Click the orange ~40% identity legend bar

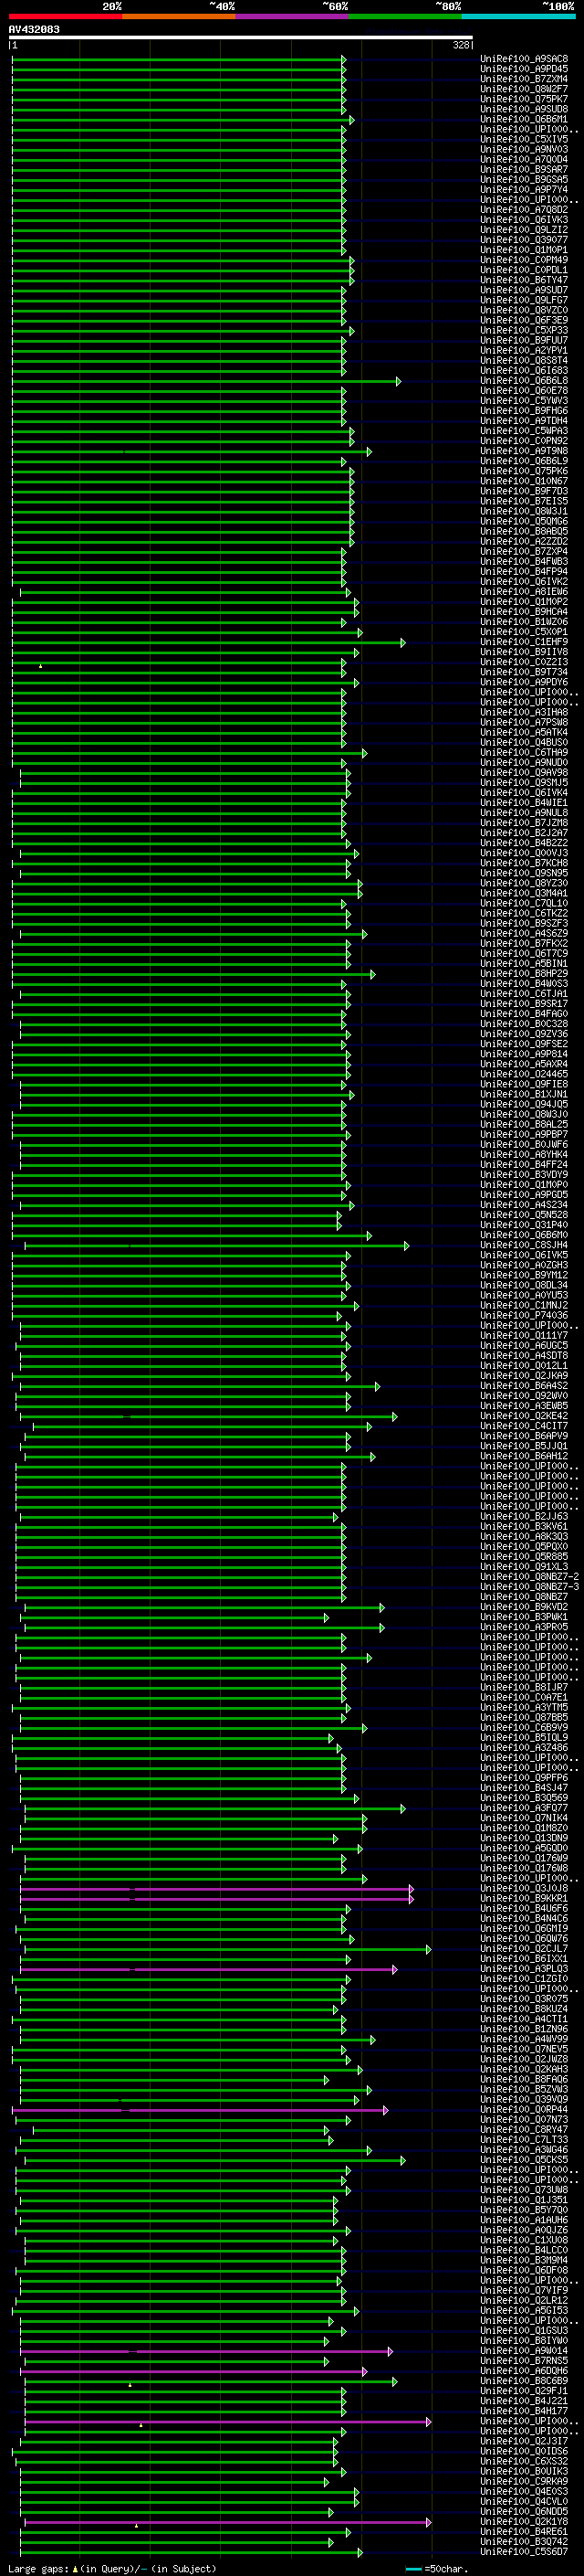tap(179, 17)
